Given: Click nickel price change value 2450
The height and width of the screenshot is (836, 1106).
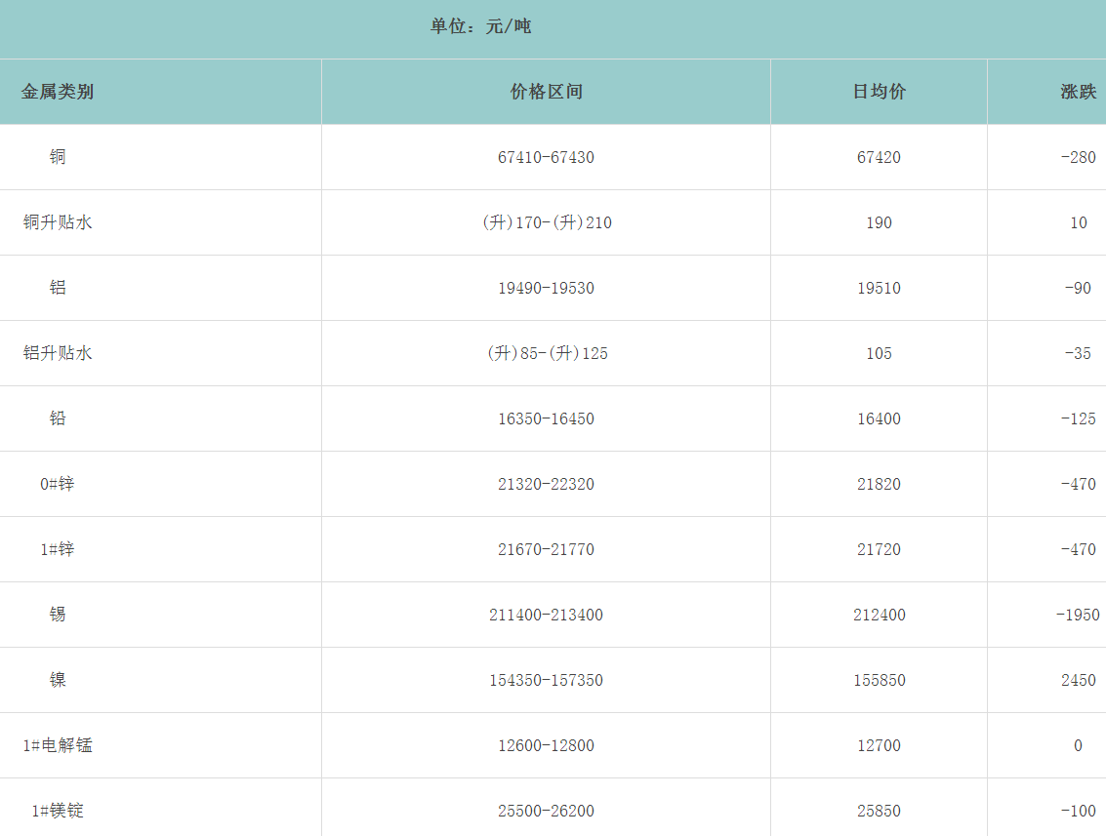Looking at the screenshot, I should 1078,680.
